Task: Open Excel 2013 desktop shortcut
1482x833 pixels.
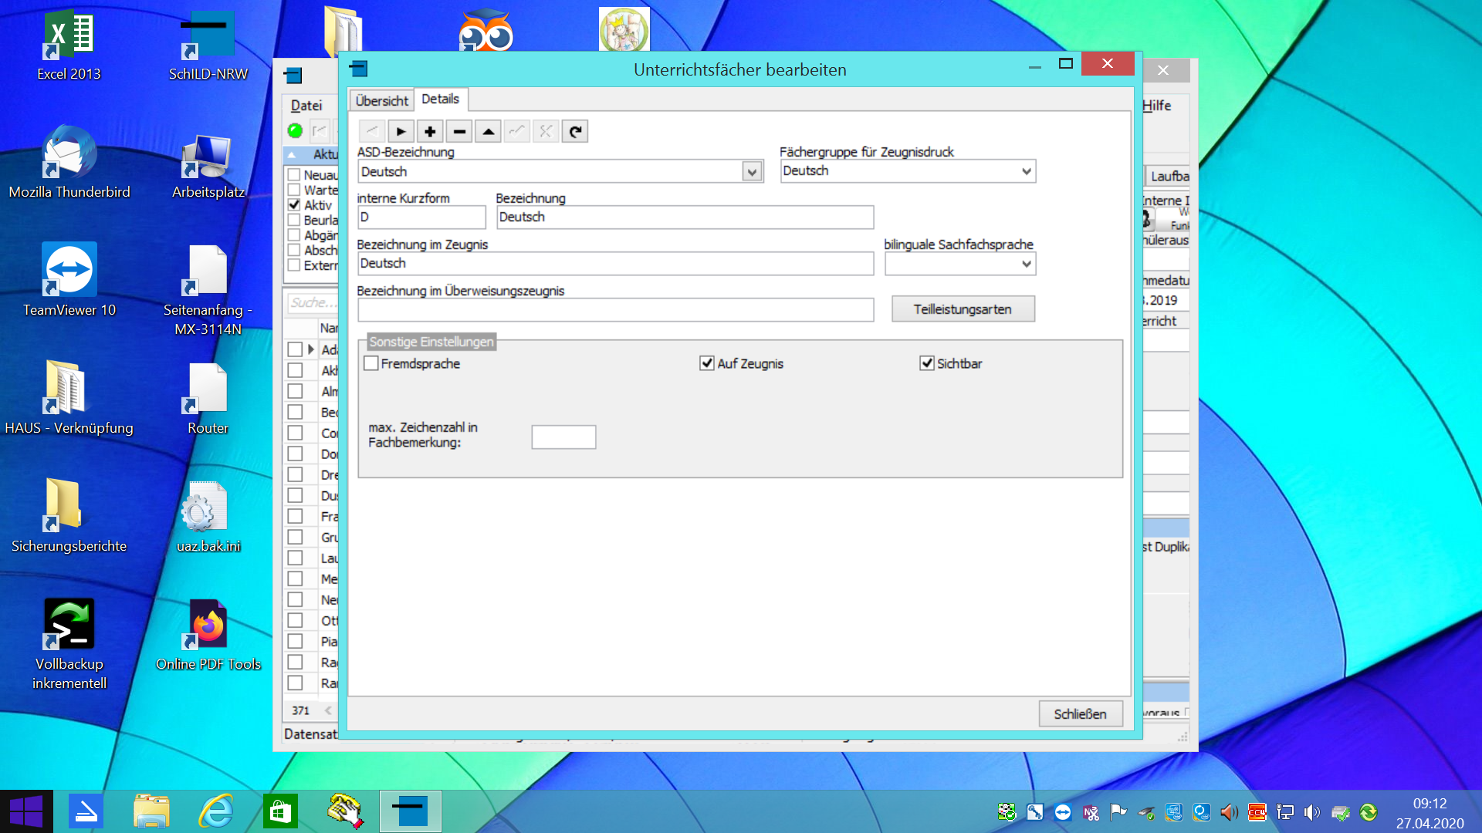Action: point(69,45)
